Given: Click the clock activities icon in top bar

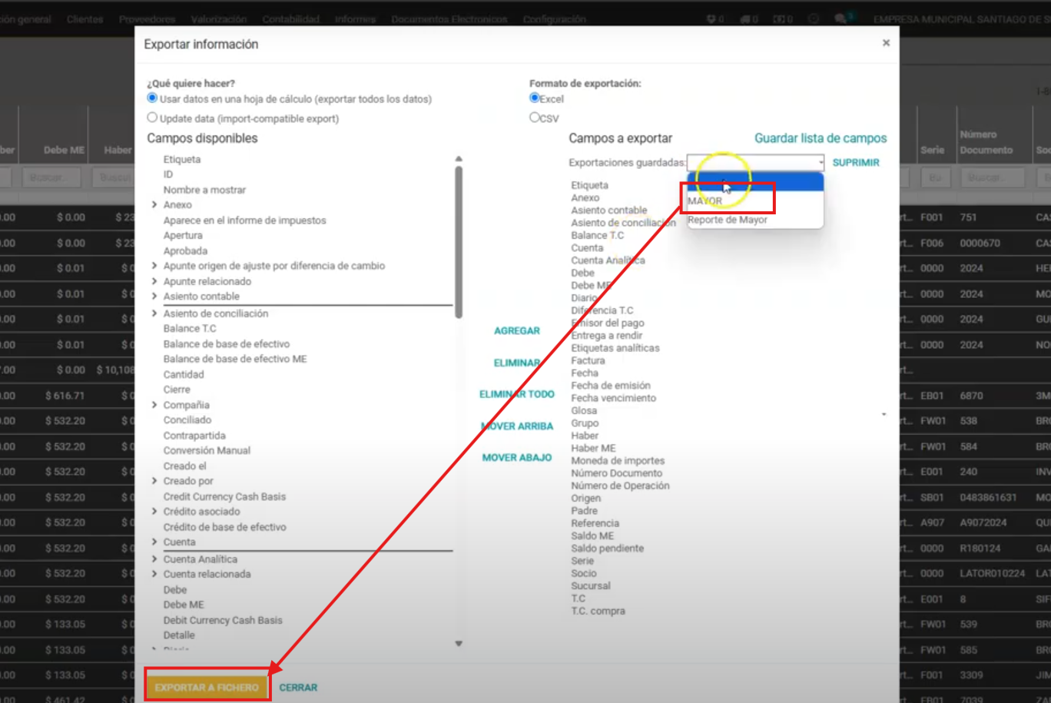Looking at the screenshot, I should point(814,18).
